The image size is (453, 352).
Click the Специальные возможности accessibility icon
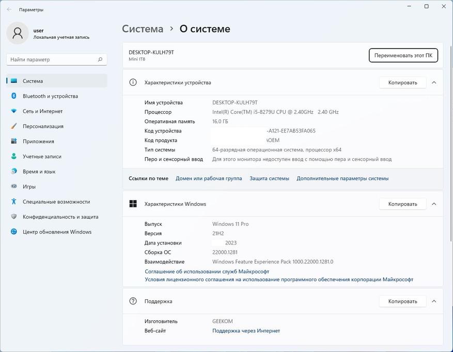coord(14,202)
